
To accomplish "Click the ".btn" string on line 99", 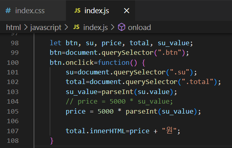I will click(x=169, y=52).
